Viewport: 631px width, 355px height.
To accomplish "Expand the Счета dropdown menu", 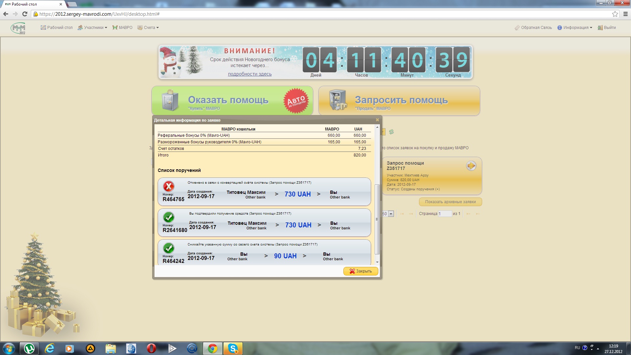I will click(148, 28).
